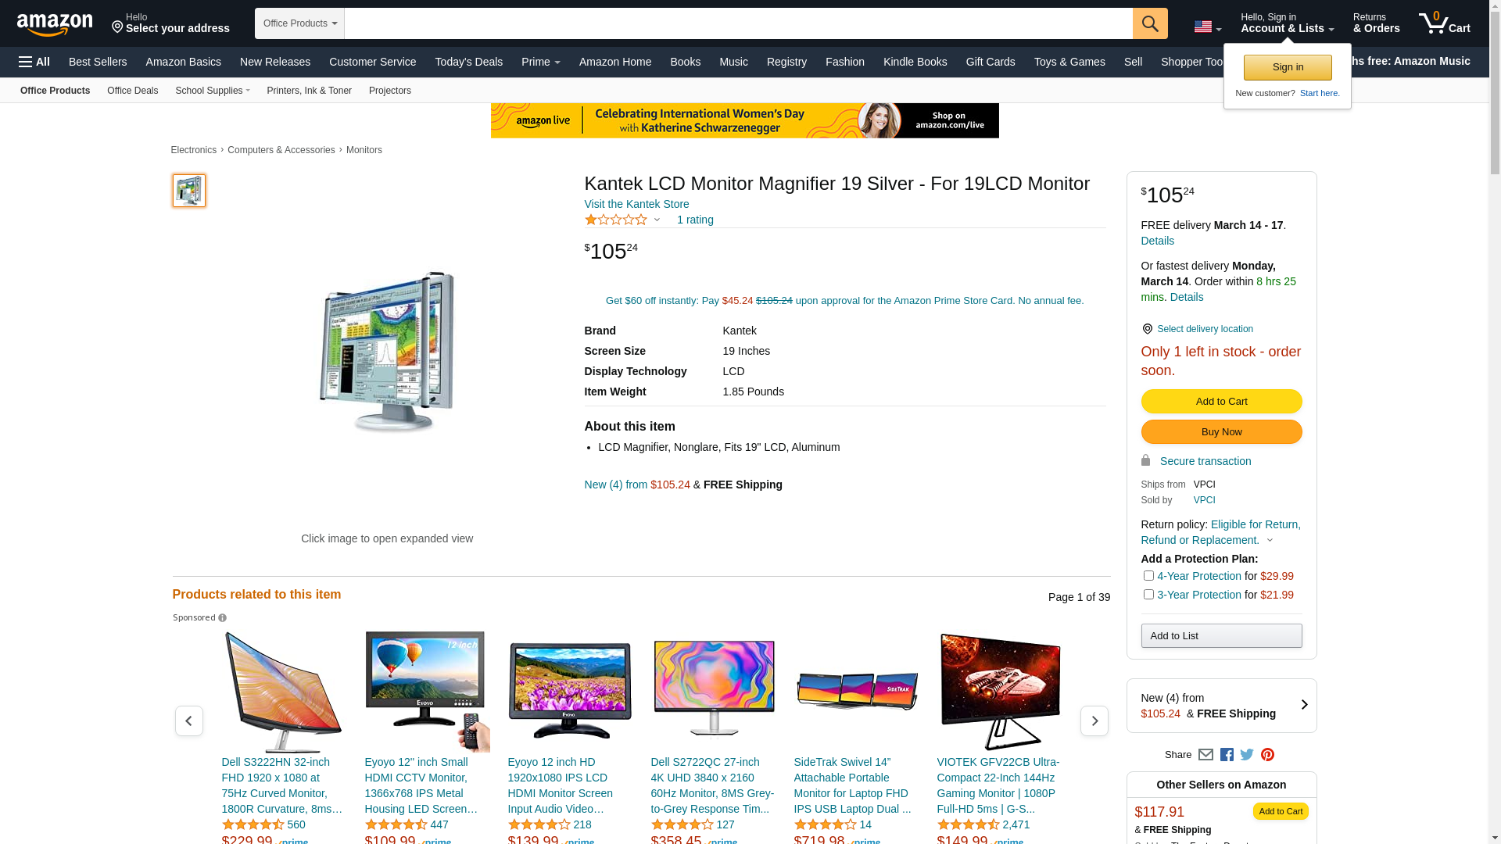
Task: Expand the School Supplies submenu
Action: [213, 91]
